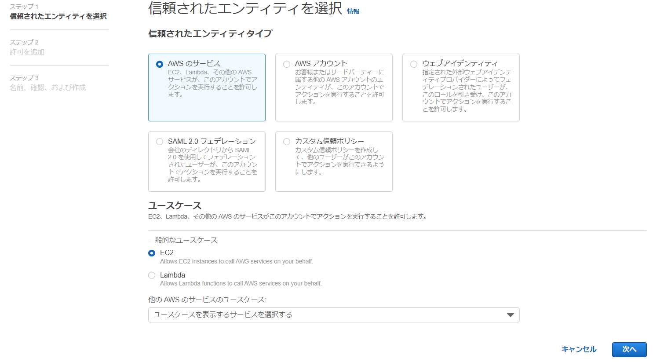Click the キャンセル link
The height and width of the screenshot is (362, 653).
pos(579,349)
